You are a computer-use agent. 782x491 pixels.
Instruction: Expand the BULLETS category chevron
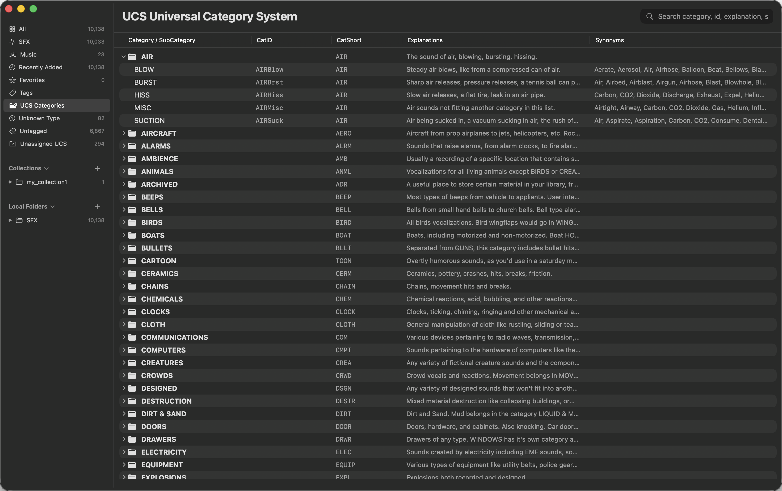pyautogui.click(x=124, y=248)
